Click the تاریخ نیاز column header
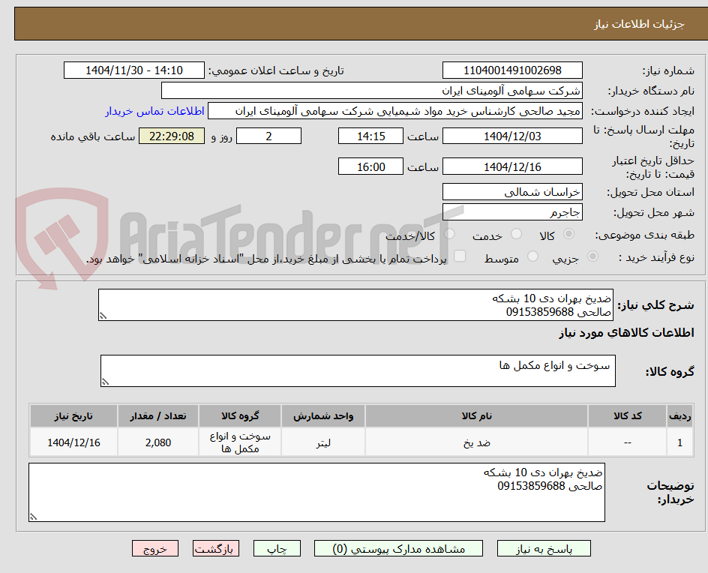708x573 pixels. pos(73,415)
